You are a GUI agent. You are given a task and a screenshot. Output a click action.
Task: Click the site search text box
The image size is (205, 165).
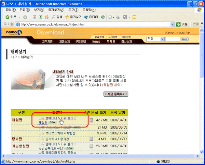[173, 39]
